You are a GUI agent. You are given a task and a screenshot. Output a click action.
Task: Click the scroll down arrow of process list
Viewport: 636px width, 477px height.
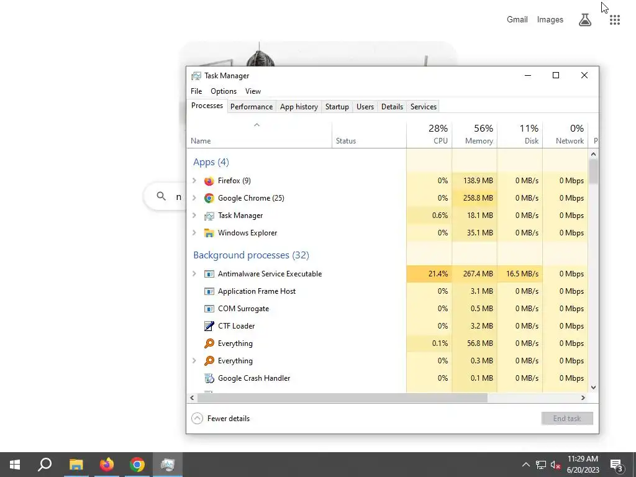pyautogui.click(x=593, y=388)
